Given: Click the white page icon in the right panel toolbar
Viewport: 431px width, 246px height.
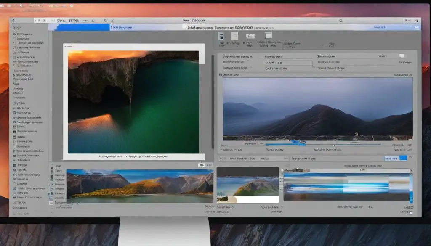Looking at the screenshot, I should pyautogui.click(x=235, y=36).
